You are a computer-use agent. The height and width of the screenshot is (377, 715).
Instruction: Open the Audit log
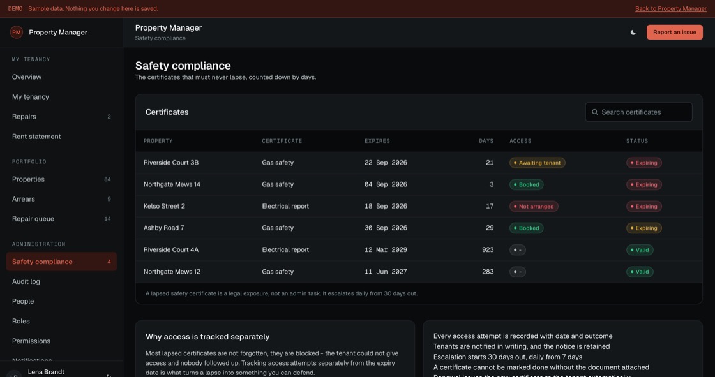[x=61, y=281]
